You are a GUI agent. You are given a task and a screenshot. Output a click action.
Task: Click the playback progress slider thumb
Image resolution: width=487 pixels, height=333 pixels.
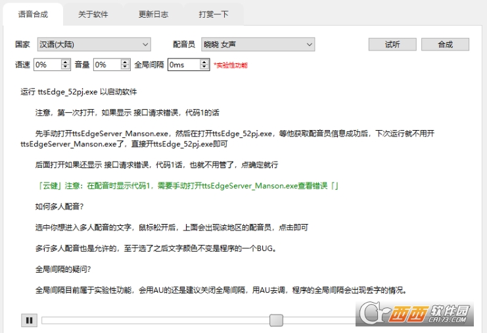click(276, 321)
